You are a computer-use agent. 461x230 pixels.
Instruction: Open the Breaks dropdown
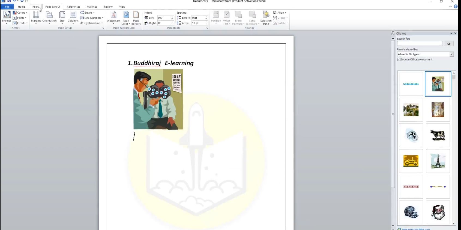pyautogui.click(x=88, y=13)
